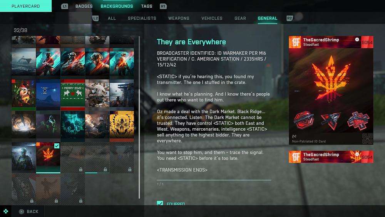Click the hexagonal red badge on playercard
Viewport: 385px width, 217px height.
click(x=304, y=120)
